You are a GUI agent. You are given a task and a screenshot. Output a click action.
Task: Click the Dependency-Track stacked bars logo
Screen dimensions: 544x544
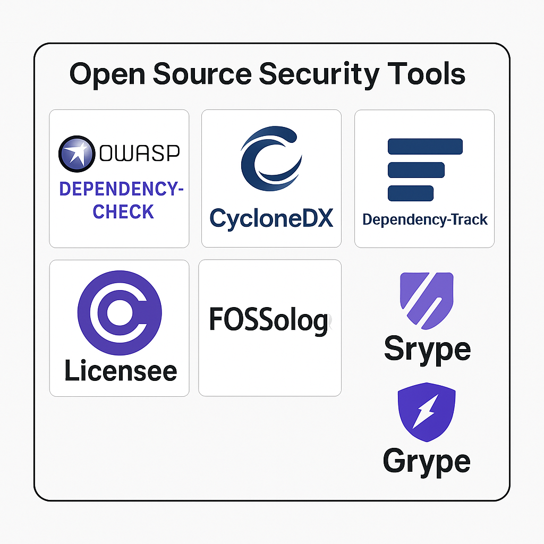[x=424, y=169]
